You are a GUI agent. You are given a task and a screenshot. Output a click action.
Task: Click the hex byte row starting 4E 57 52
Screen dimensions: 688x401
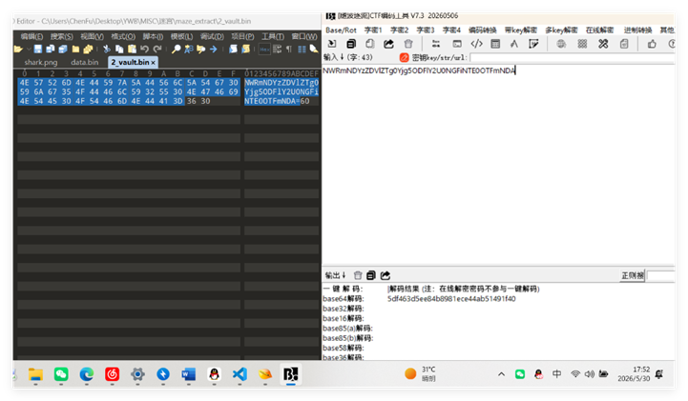pyautogui.click(x=129, y=82)
